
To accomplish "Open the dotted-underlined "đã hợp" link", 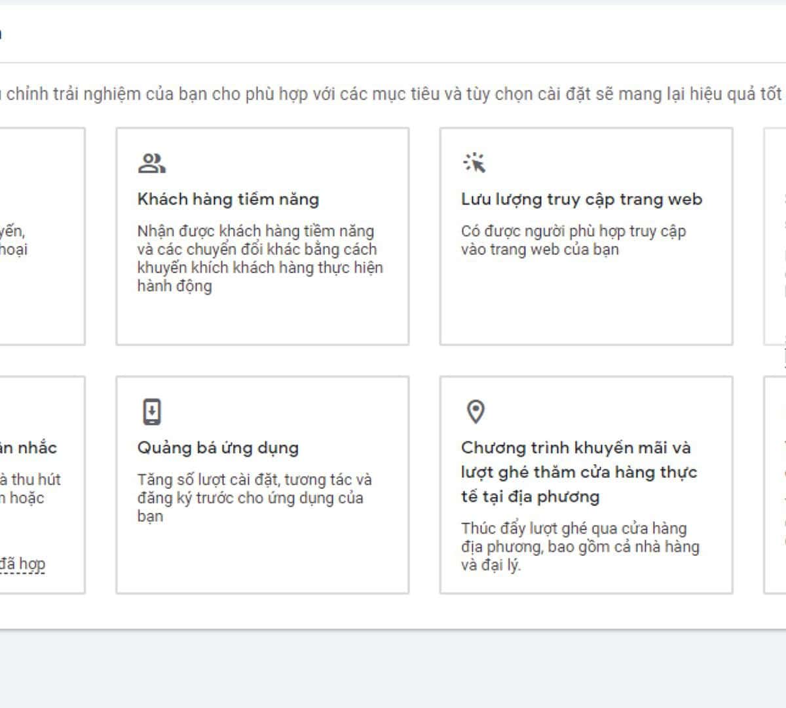I will (23, 564).
